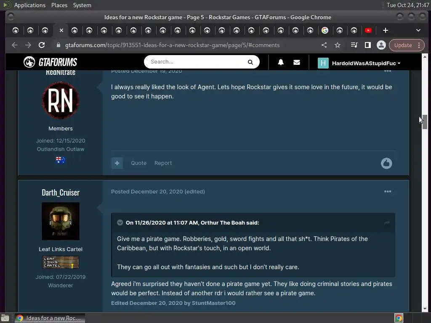Image resolution: width=431 pixels, height=323 pixels.
Task: Switch to the YouTube tab
Action: coord(368,30)
